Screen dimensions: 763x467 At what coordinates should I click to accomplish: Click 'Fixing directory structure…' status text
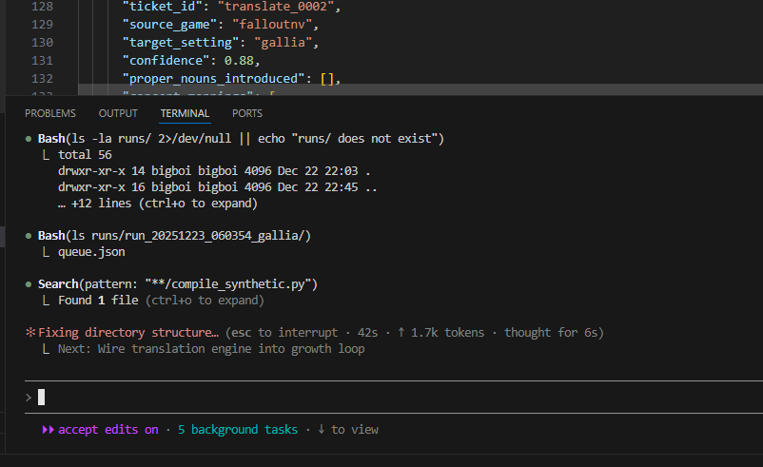pos(128,333)
